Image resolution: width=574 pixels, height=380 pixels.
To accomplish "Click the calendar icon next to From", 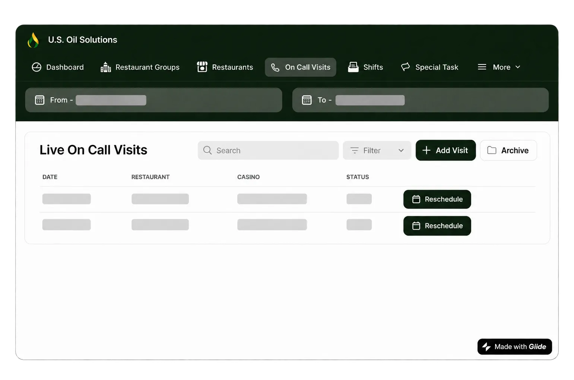I will pos(39,100).
